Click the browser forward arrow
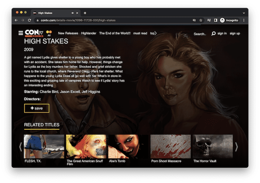Screen dimensions: 260x183 (23, 20)
